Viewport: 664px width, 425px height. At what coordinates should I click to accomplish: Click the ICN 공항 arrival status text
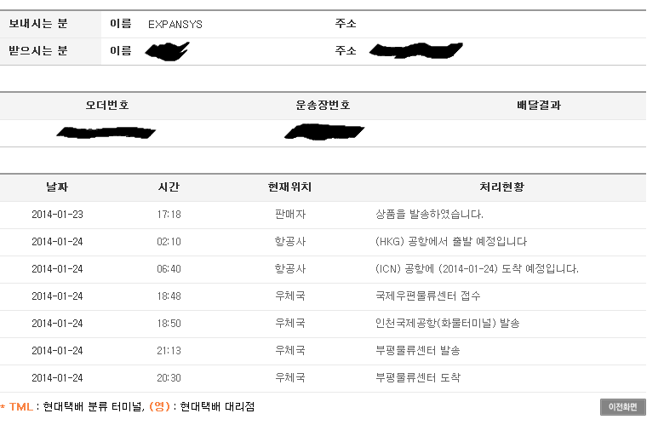tap(477, 269)
